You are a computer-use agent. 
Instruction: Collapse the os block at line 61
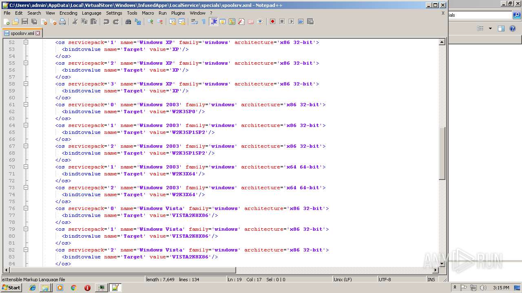[x=26, y=105]
